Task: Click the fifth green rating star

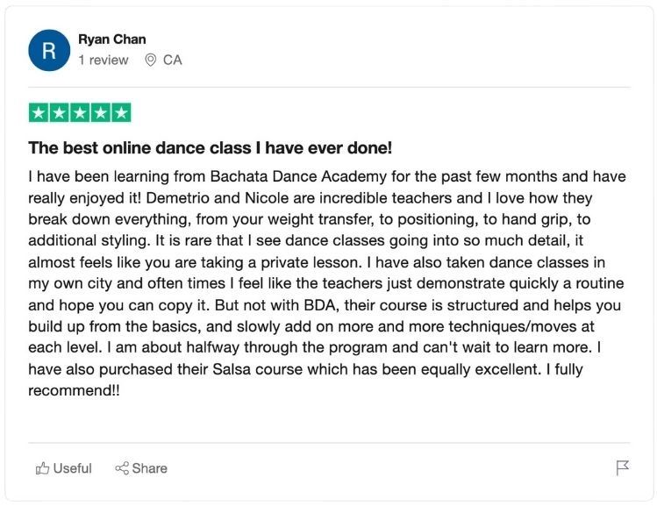Action: click(121, 113)
